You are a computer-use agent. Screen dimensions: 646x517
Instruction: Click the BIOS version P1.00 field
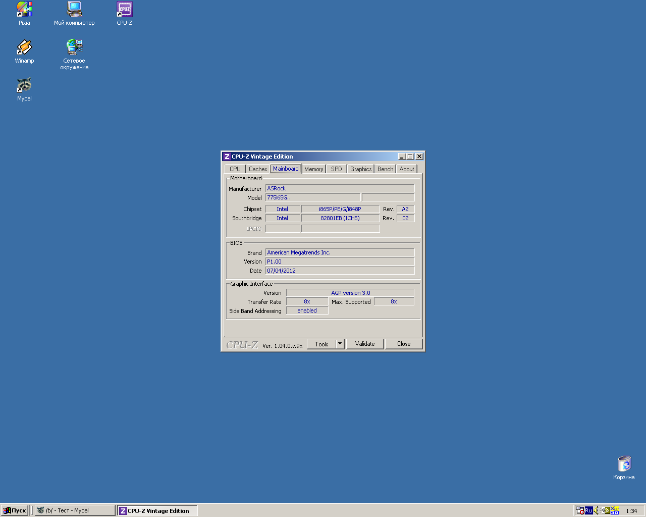coord(340,262)
